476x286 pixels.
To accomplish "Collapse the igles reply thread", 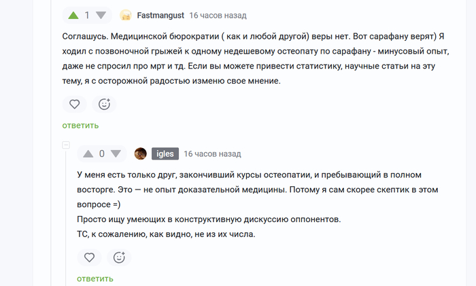I will 66,145.
